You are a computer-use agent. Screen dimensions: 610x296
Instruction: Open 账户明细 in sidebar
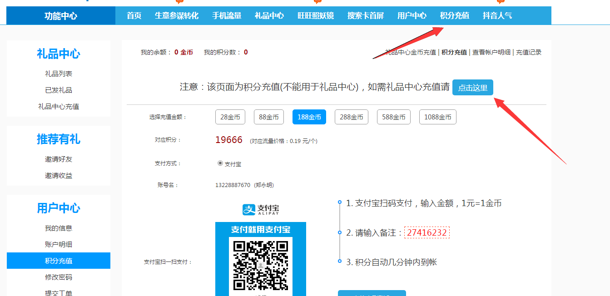(59, 244)
